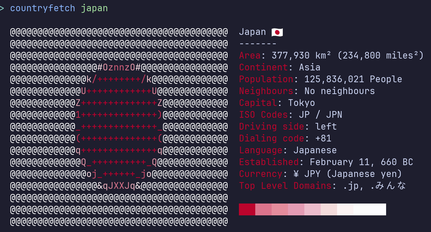This screenshot has width=431, height=232.
Task: Select the Japan title heading
Action: pyautogui.click(x=252, y=32)
